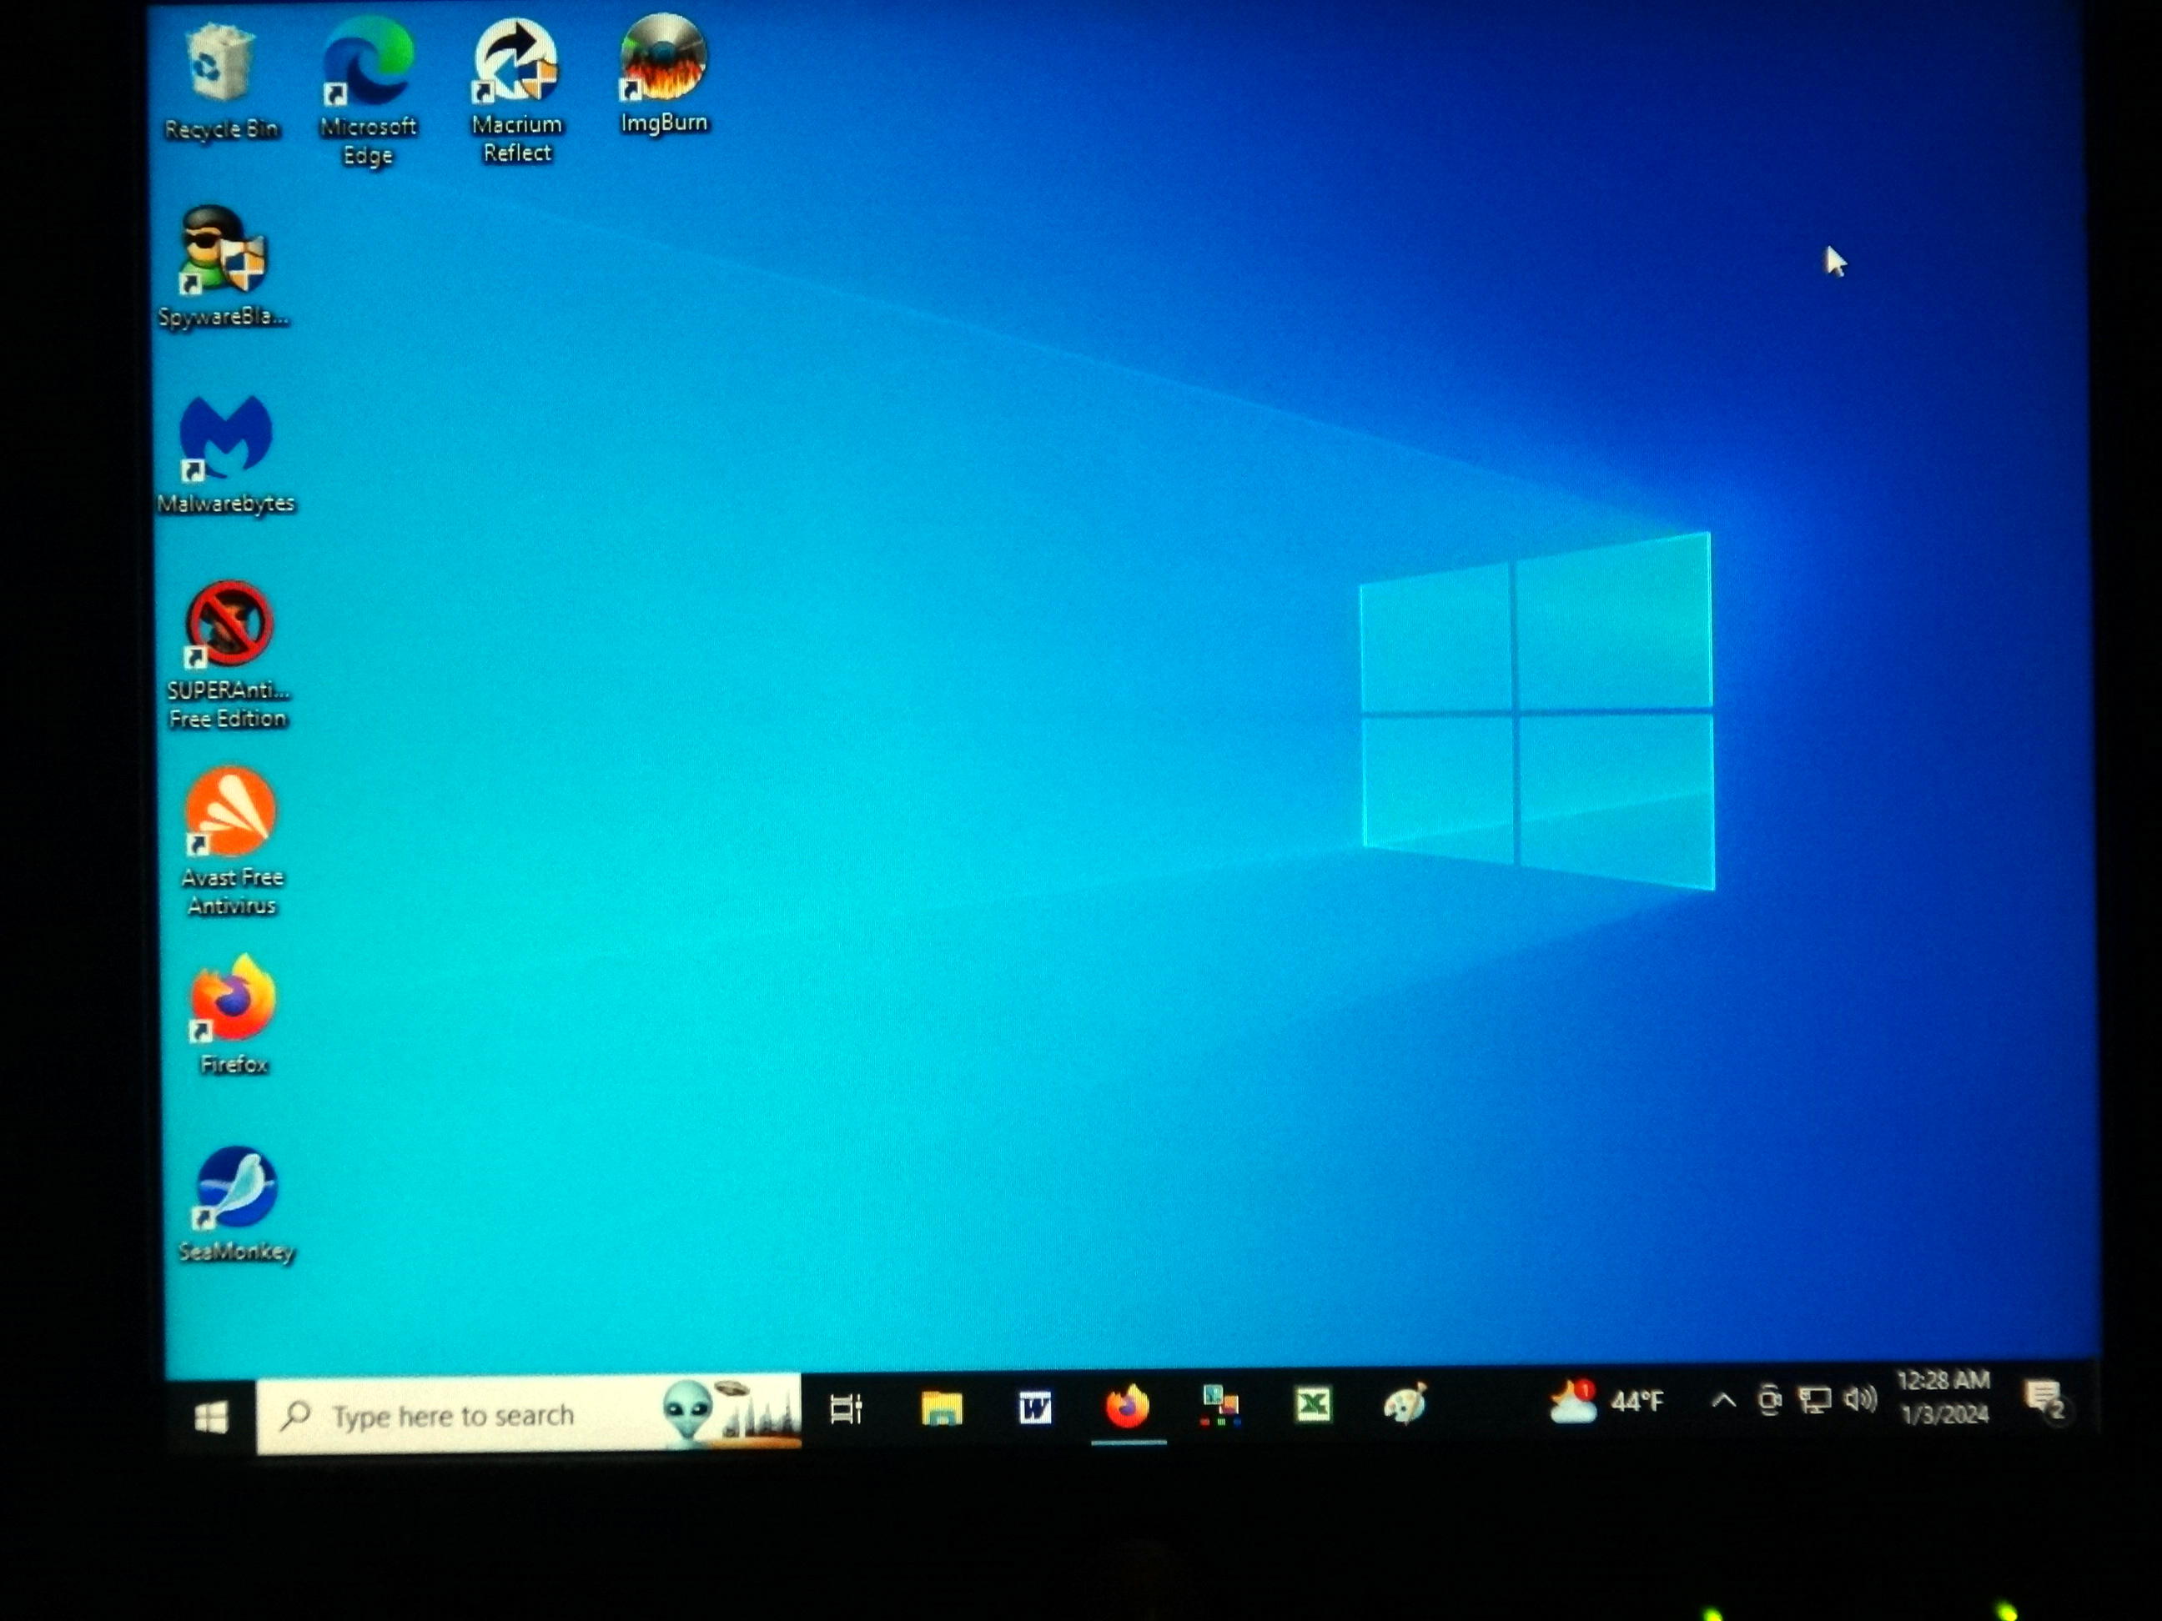Select the Firefox desktop shortcut
The image size is (2162, 1621).
(234, 1015)
